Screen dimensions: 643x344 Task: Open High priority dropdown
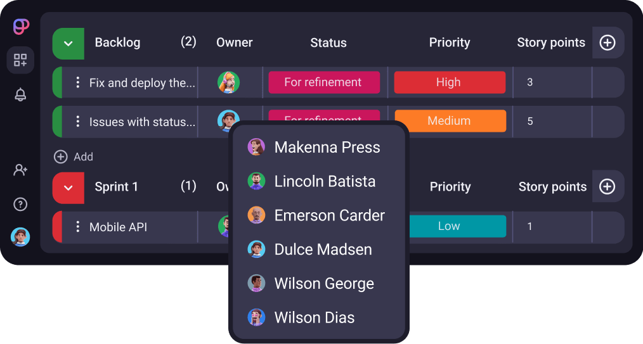point(449,82)
